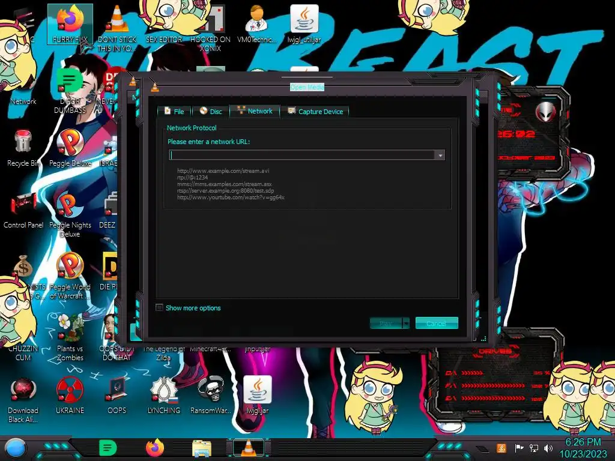Open the RansomWar desktop icon

[x=210, y=396]
